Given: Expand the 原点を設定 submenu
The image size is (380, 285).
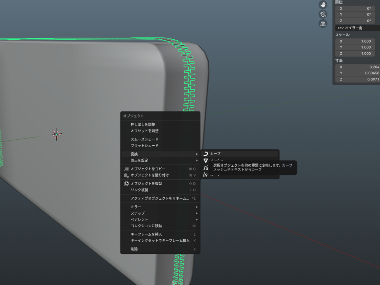Looking at the screenshot, I should [x=160, y=160].
